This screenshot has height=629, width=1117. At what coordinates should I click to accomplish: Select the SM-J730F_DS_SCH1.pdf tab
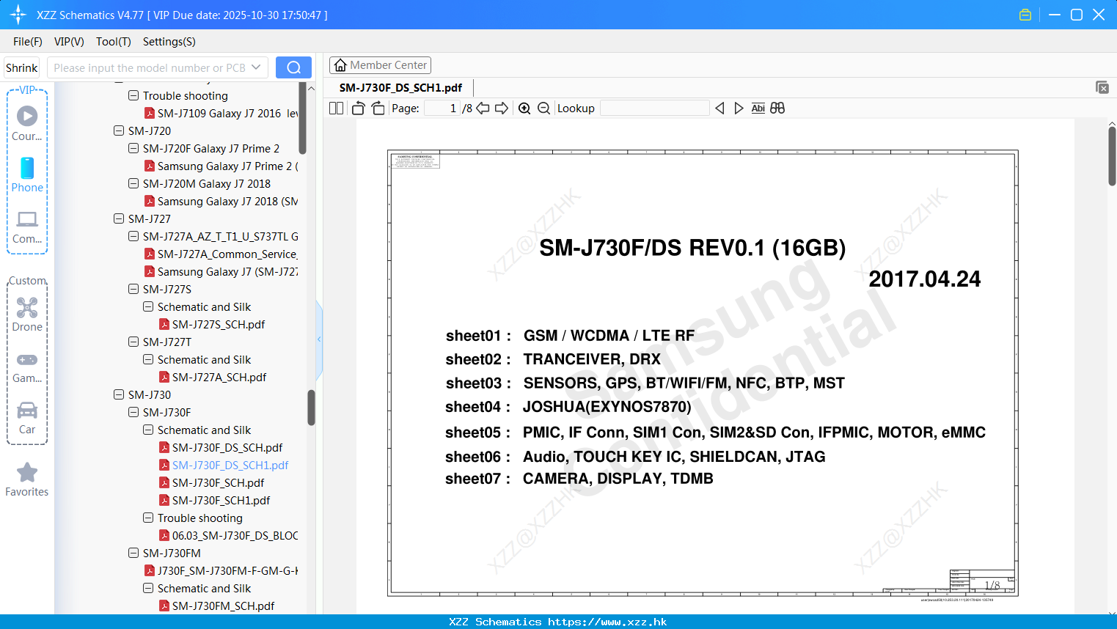pyautogui.click(x=400, y=88)
